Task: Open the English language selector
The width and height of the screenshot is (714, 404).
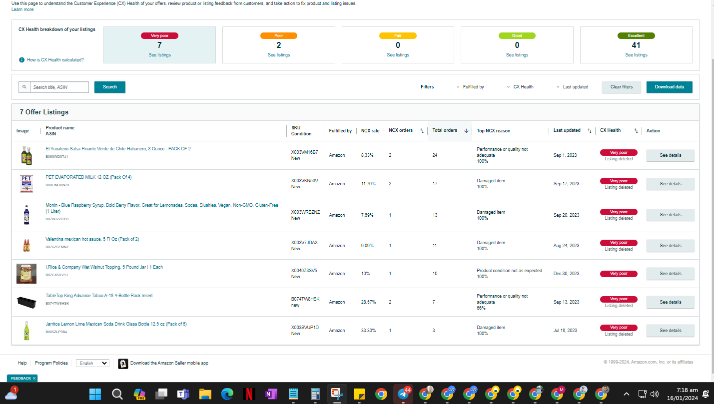Action: tap(92, 363)
